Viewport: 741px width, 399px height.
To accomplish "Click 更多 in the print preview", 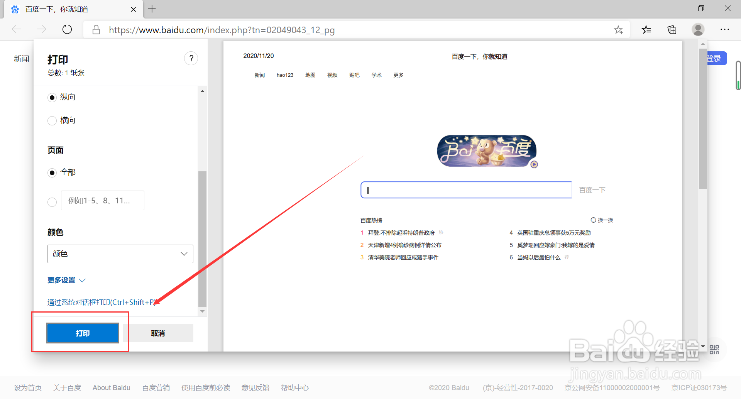I will (398, 75).
